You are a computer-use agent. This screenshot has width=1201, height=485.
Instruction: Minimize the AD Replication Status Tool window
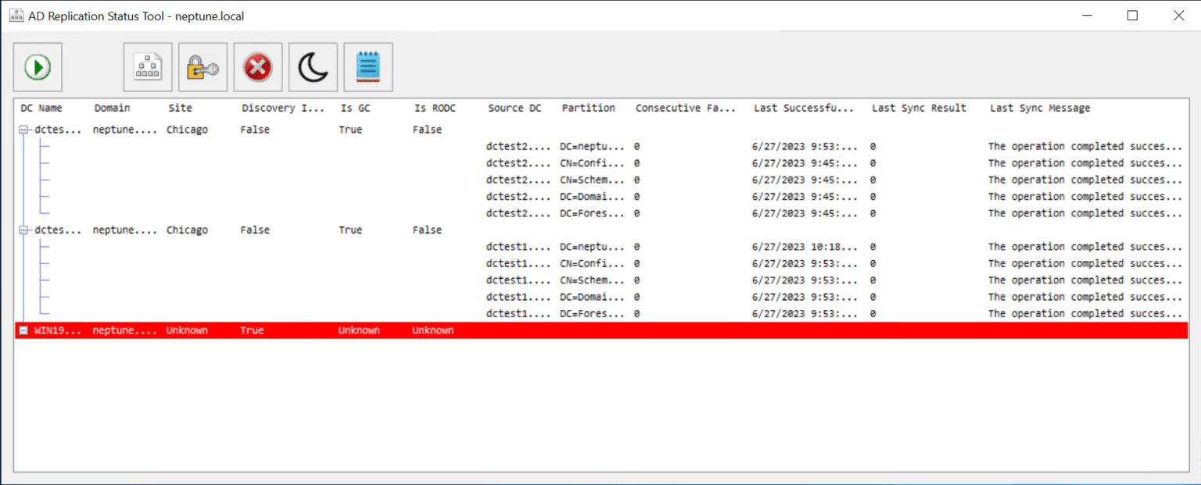[1086, 15]
